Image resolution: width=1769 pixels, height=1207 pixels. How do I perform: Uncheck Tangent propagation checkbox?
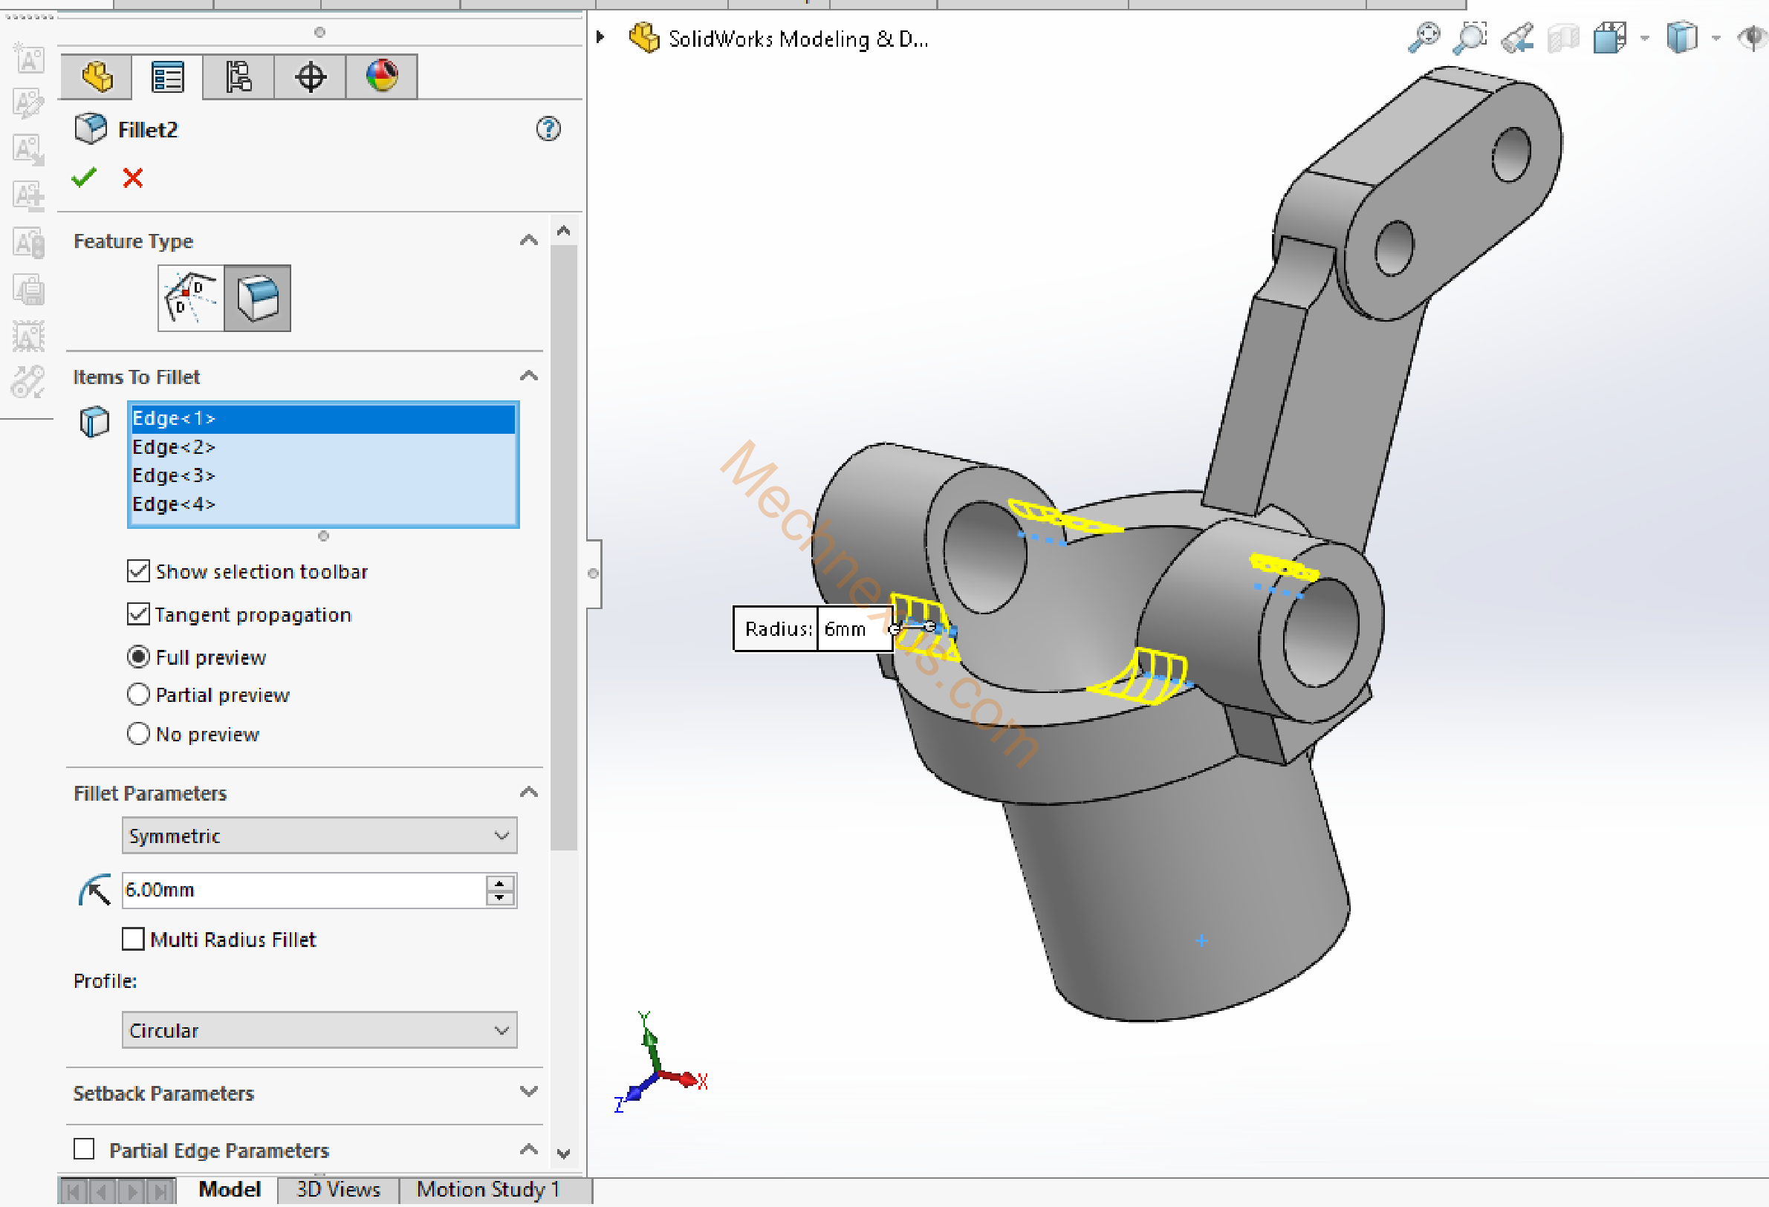tap(137, 614)
